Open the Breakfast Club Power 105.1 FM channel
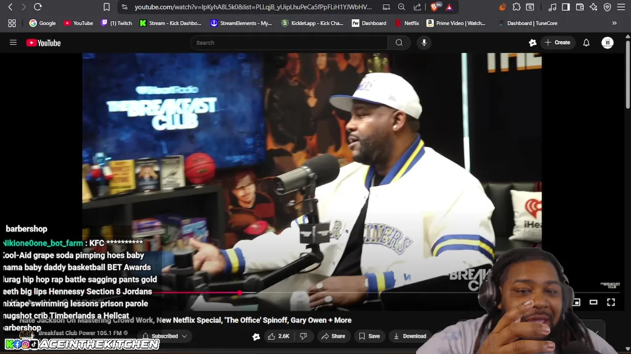This screenshot has width=631, height=354. coord(80,333)
